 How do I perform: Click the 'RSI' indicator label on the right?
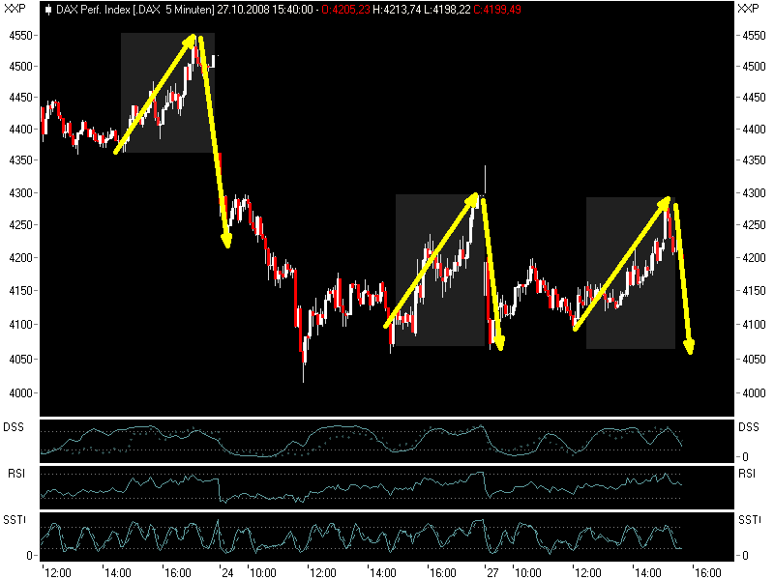(747, 474)
